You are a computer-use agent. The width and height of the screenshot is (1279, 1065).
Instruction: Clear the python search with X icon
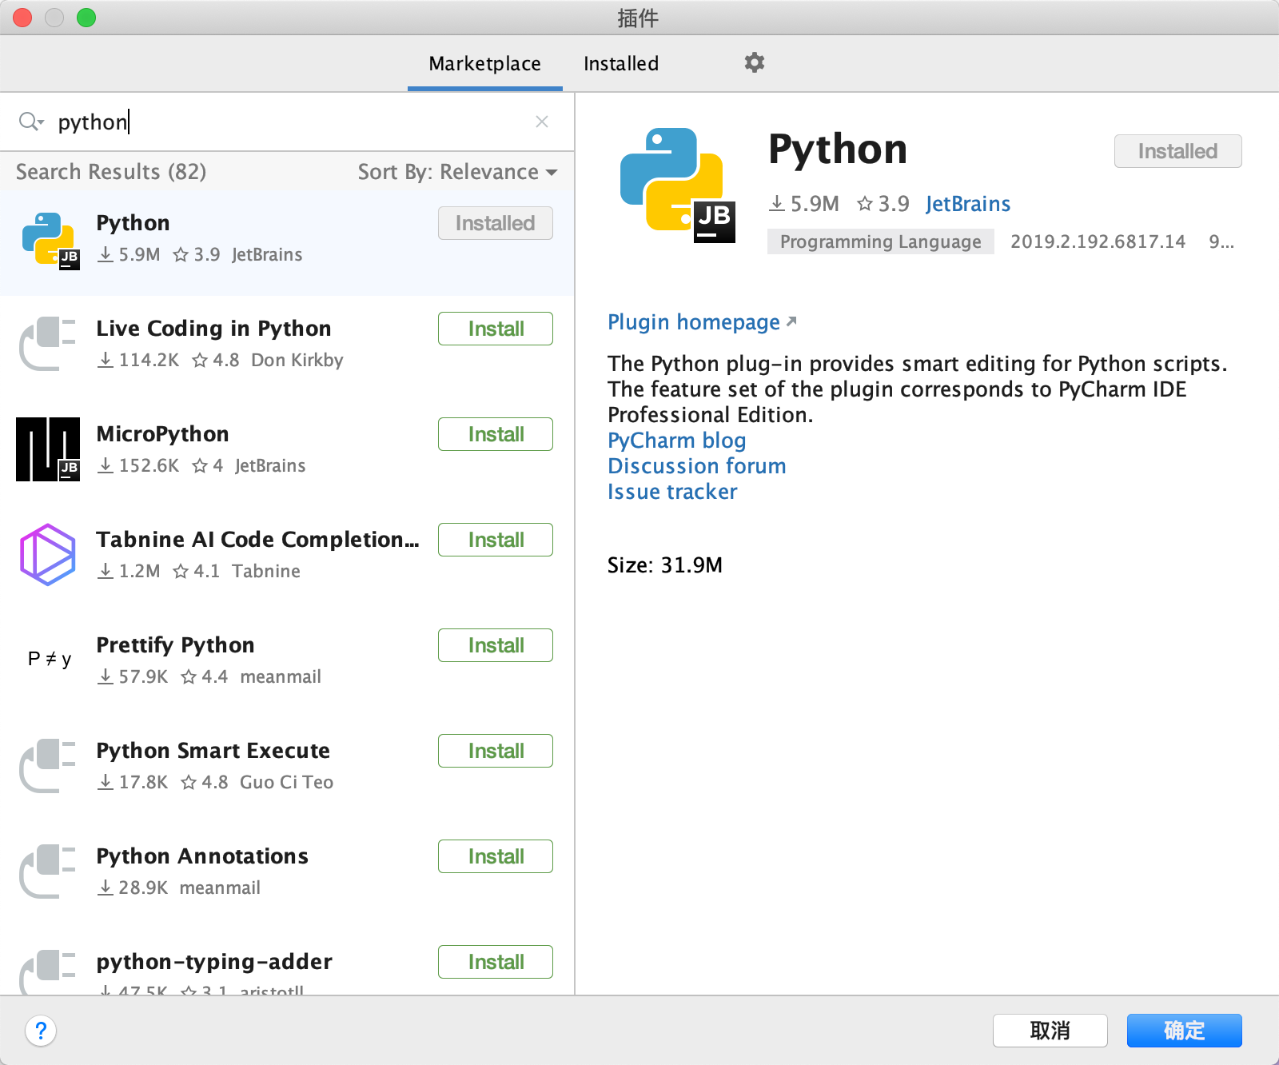[x=542, y=122]
